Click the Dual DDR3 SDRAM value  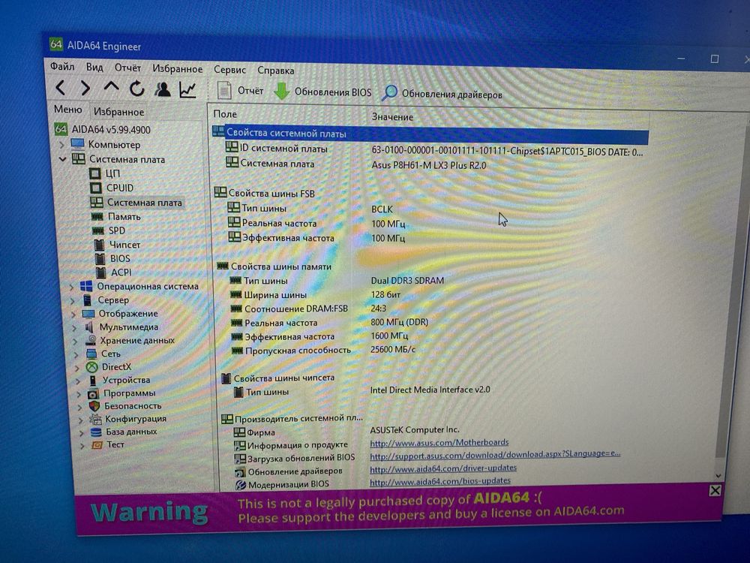(x=407, y=281)
